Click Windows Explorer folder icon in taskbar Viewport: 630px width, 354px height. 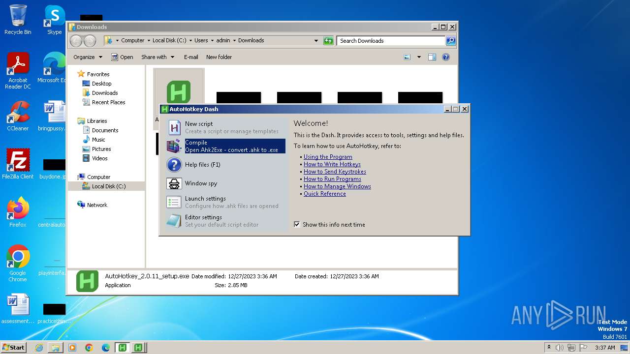[x=56, y=348]
